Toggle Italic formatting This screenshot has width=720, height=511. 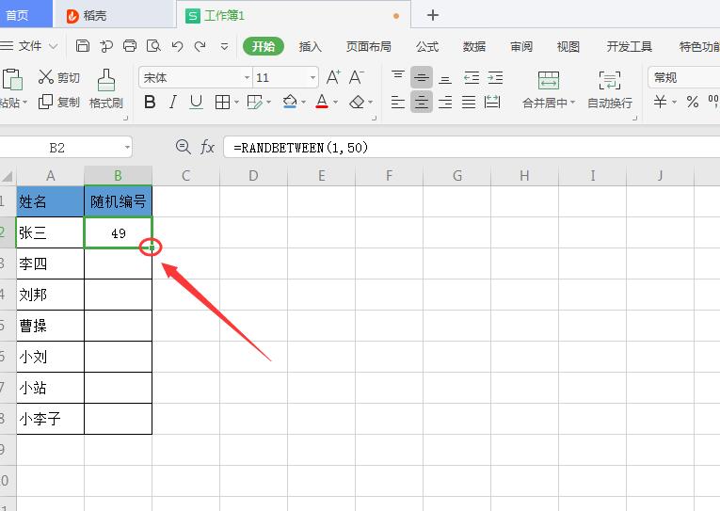(173, 103)
